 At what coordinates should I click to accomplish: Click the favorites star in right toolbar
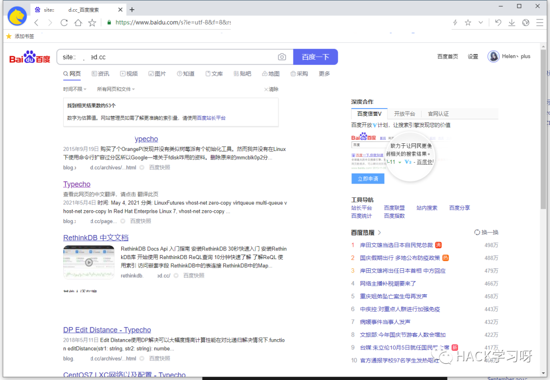468,23
